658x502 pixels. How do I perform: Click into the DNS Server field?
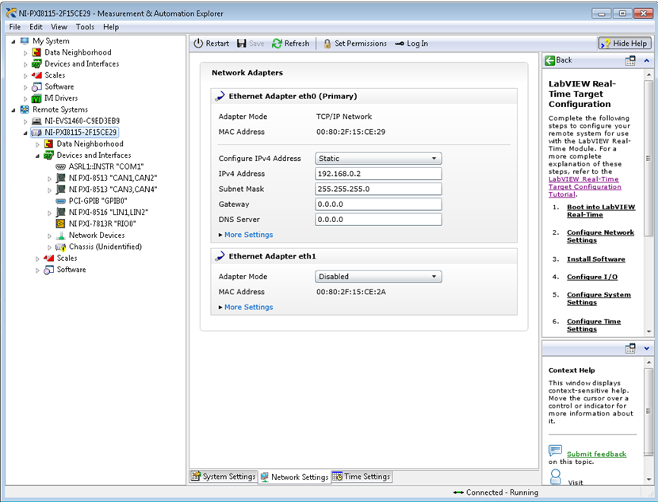point(378,220)
